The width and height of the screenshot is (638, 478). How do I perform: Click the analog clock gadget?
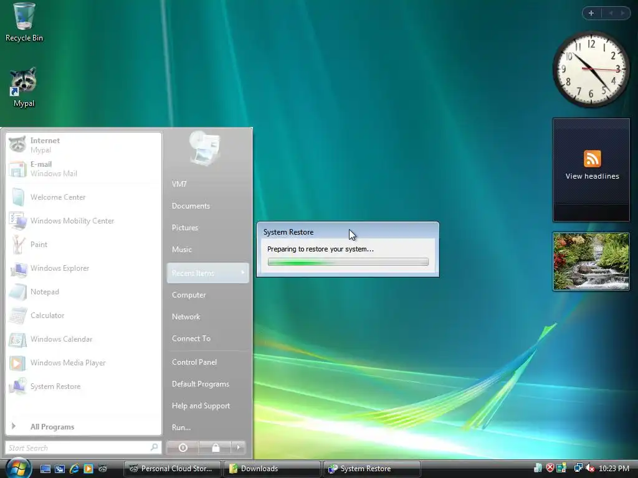tap(591, 70)
